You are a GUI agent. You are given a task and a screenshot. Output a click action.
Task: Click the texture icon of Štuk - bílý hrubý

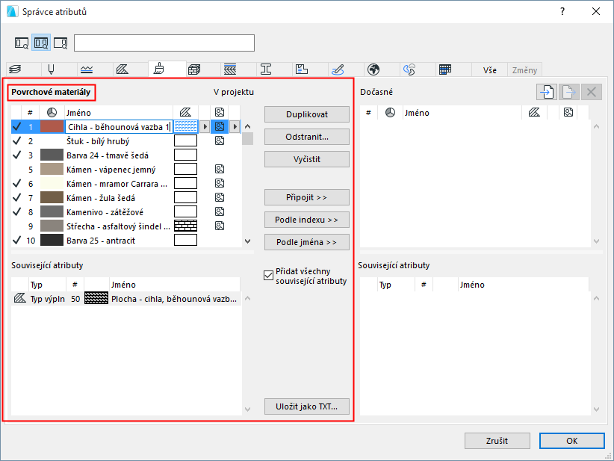point(220,140)
